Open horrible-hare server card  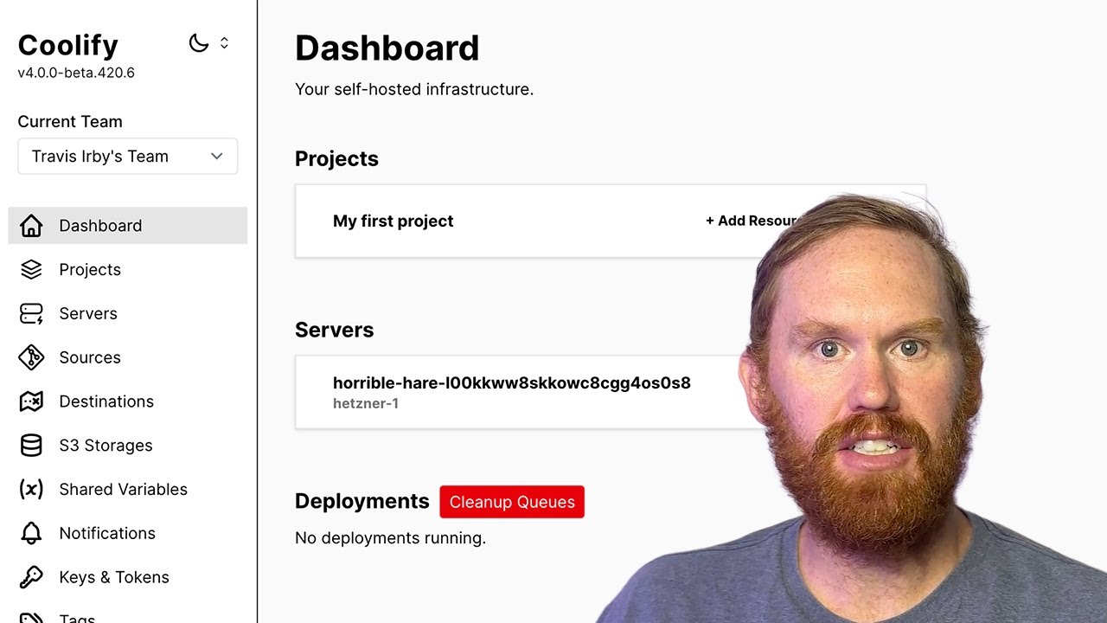[611, 392]
